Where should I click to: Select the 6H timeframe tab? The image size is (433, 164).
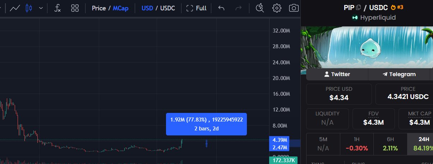click(390, 144)
